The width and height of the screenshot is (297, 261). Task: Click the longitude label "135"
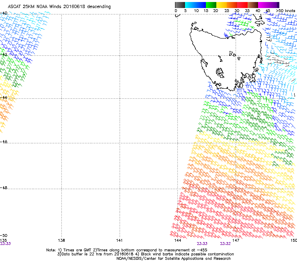[3, 241]
